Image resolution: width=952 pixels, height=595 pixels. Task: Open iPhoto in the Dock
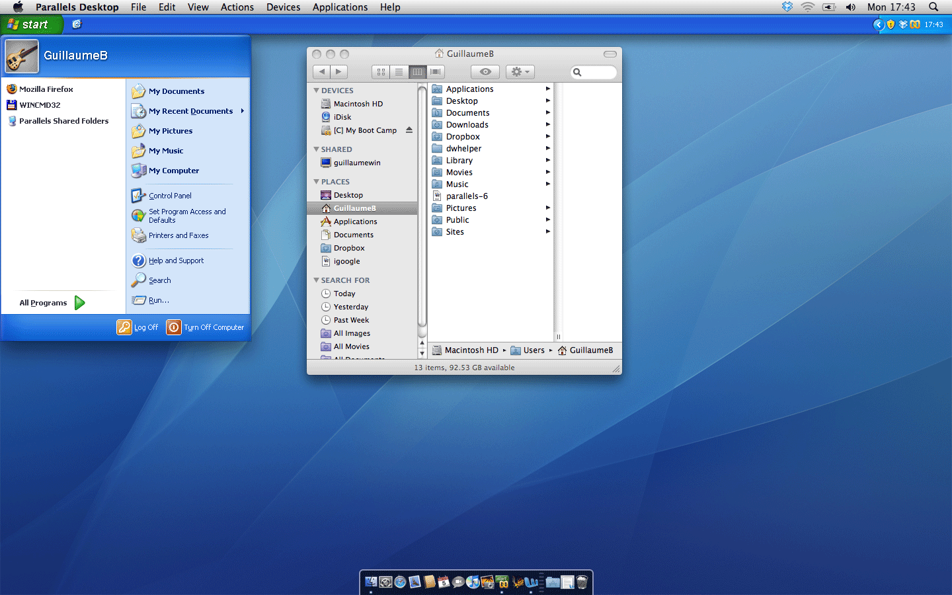[x=487, y=582]
